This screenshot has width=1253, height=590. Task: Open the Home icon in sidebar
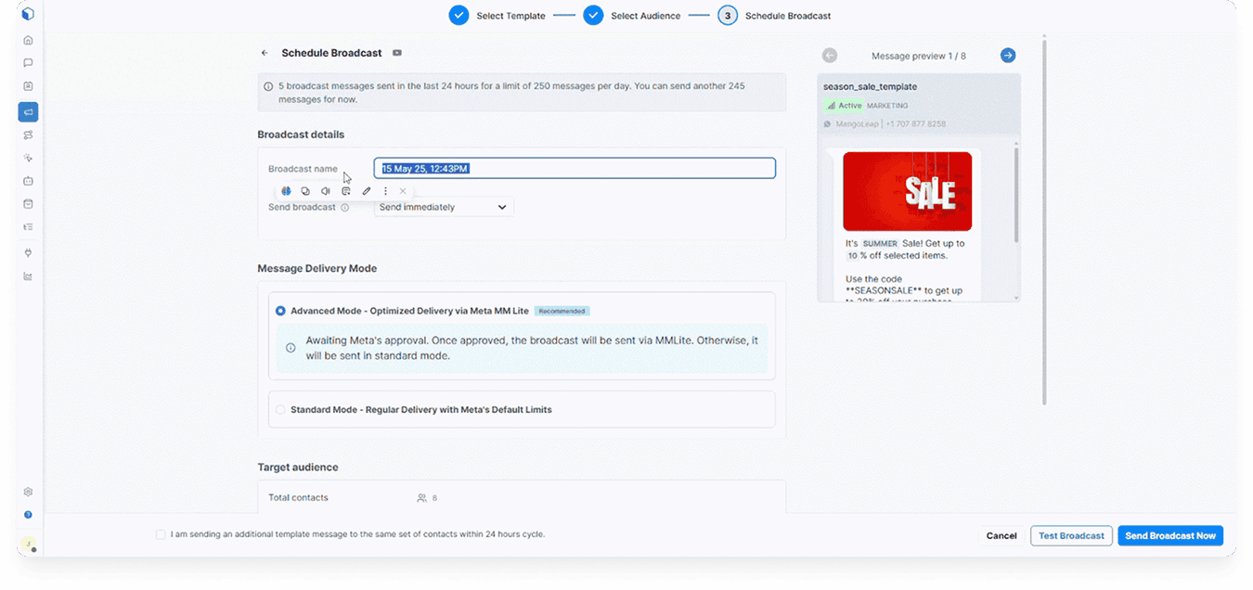(x=28, y=40)
